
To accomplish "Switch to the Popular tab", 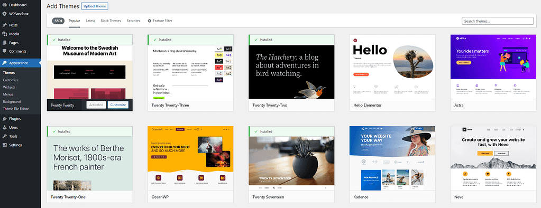I will coord(74,21).
